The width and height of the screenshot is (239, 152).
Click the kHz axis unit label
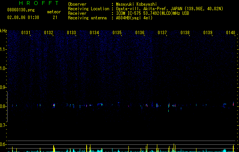(3, 31)
